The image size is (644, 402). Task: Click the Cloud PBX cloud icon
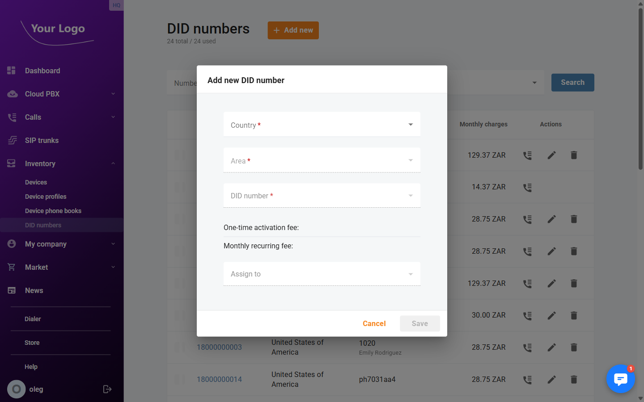pyautogui.click(x=11, y=94)
